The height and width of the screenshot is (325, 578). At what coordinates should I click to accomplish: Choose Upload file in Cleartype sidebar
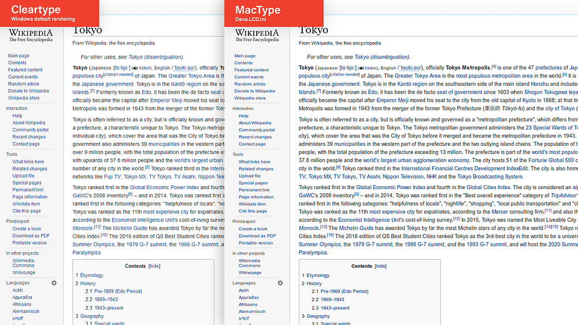(23, 176)
